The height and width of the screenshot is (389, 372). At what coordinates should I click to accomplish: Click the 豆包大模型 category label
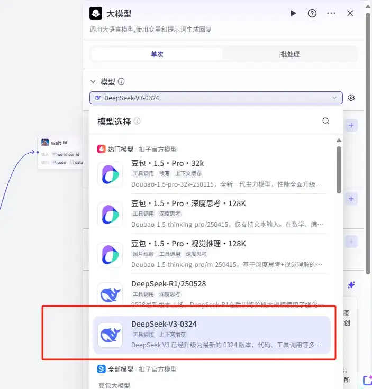(x=114, y=385)
